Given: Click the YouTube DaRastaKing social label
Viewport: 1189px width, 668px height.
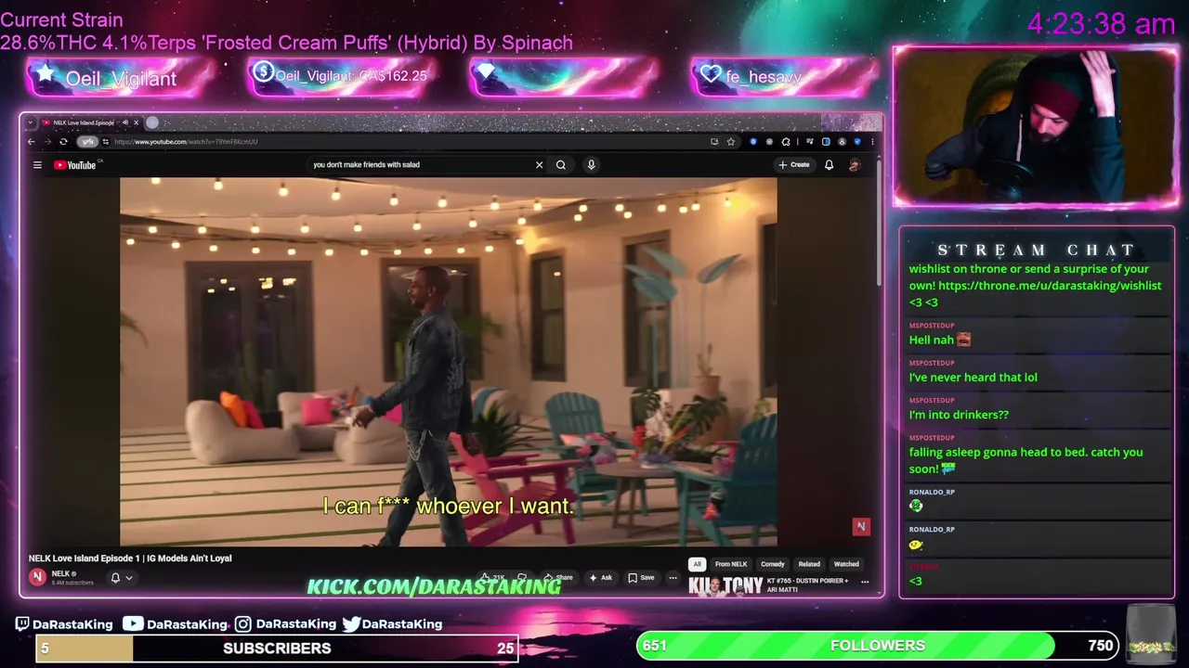Looking at the screenshot, I should 175,624.
